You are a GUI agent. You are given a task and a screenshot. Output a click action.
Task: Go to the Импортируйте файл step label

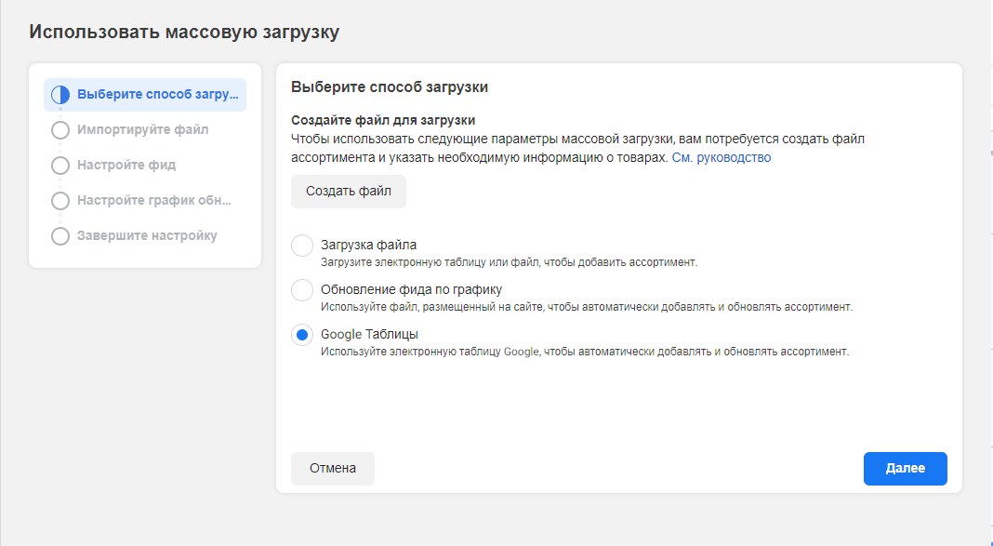(142, 130)
